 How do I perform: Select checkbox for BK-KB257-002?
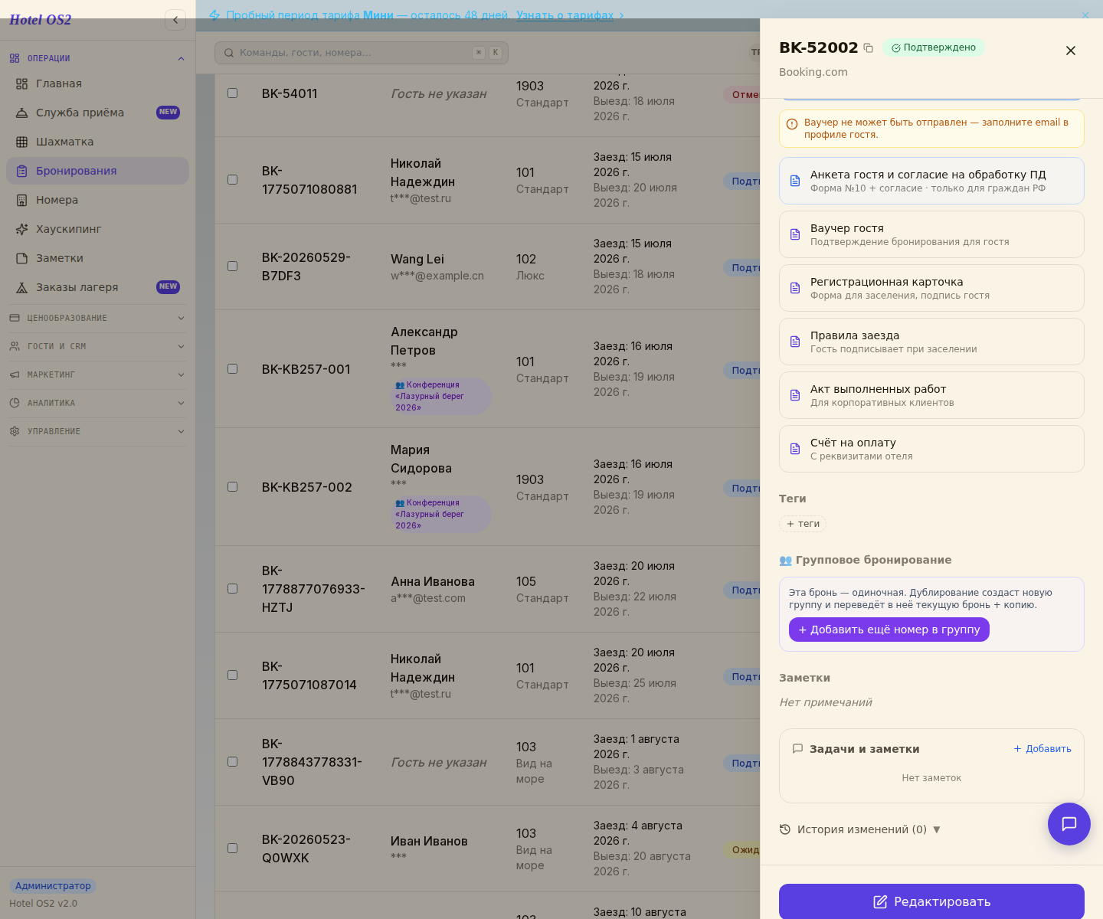pyautogui.click(x=233, y=486)
